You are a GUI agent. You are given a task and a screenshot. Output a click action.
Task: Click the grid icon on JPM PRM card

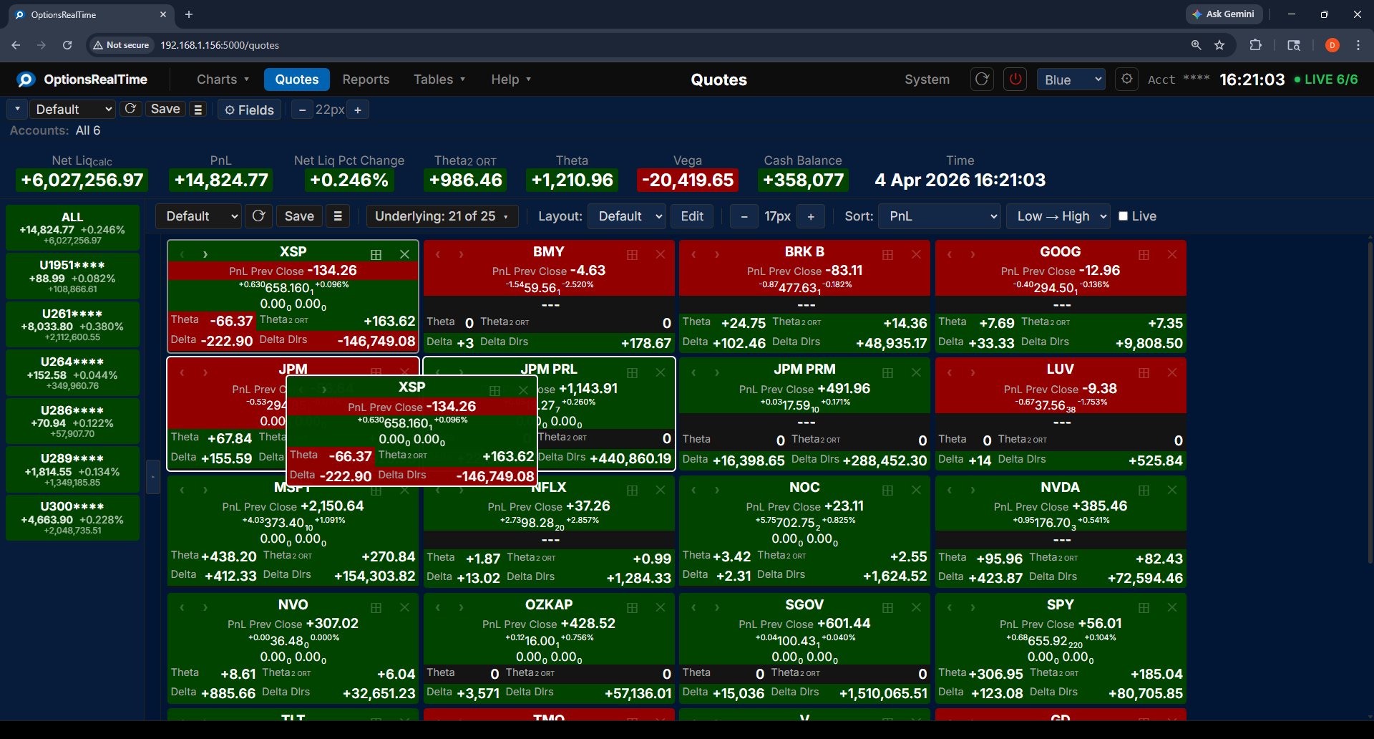[887, 372]
